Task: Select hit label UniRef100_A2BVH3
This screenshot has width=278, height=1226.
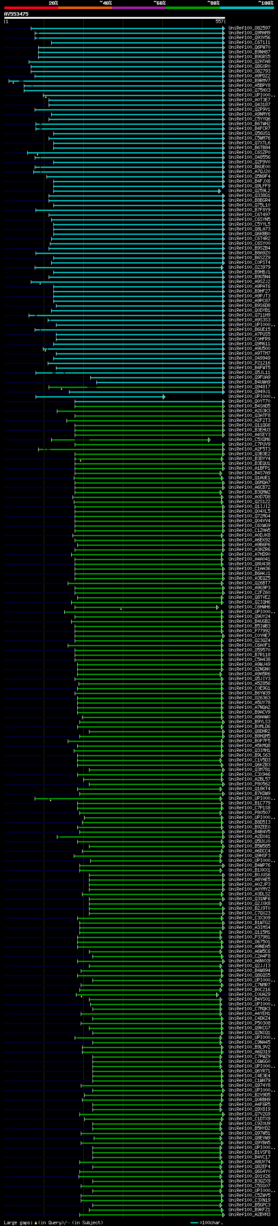Action: 249,1215
